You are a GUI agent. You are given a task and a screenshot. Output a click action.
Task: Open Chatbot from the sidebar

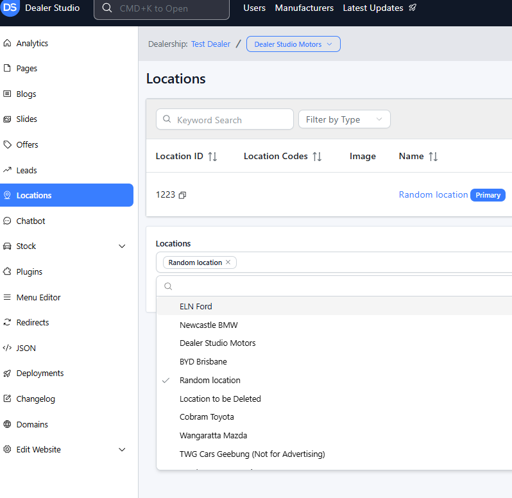(x=31, y=221)
